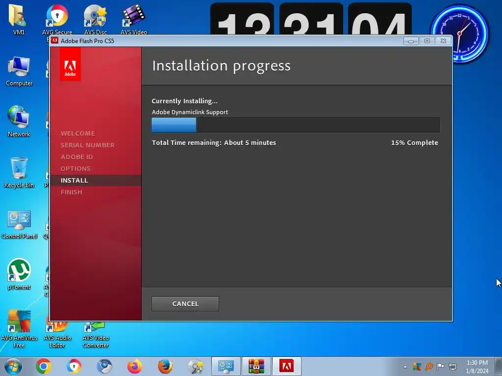Select the AVG Secure Browser desktop icon
Image resolution: width=502 pixels, height=376 pixels.
(x=57, y=20)
